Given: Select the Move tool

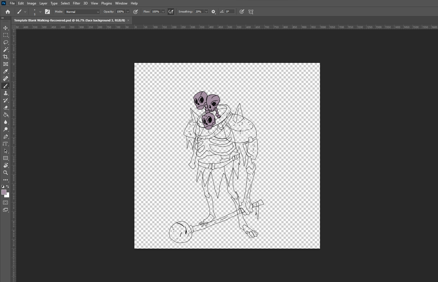Looking at the screenshot, I should [6, 28].
